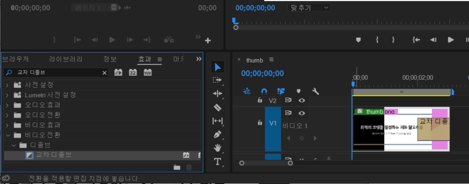This screenshot has height=184, width=469.
Task: Go to Out point in Source monitor
Action: click(x=147, y=40)
